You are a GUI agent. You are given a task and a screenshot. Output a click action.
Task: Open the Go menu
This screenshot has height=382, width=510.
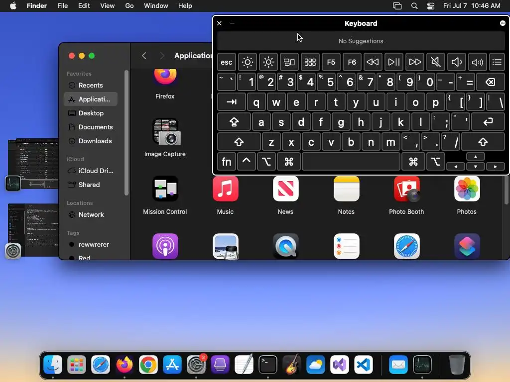pyautogui.click(x=129, y=6)
